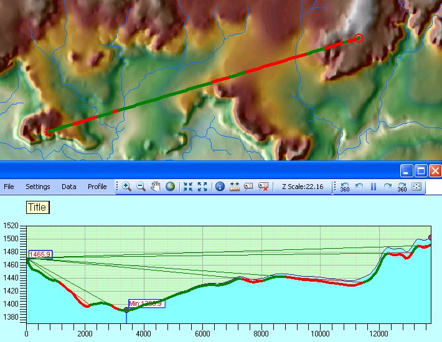This screenshot has width=442, height=342.
Task: Select the zoom out magnifier tool
Action: (x=141, y=186)
